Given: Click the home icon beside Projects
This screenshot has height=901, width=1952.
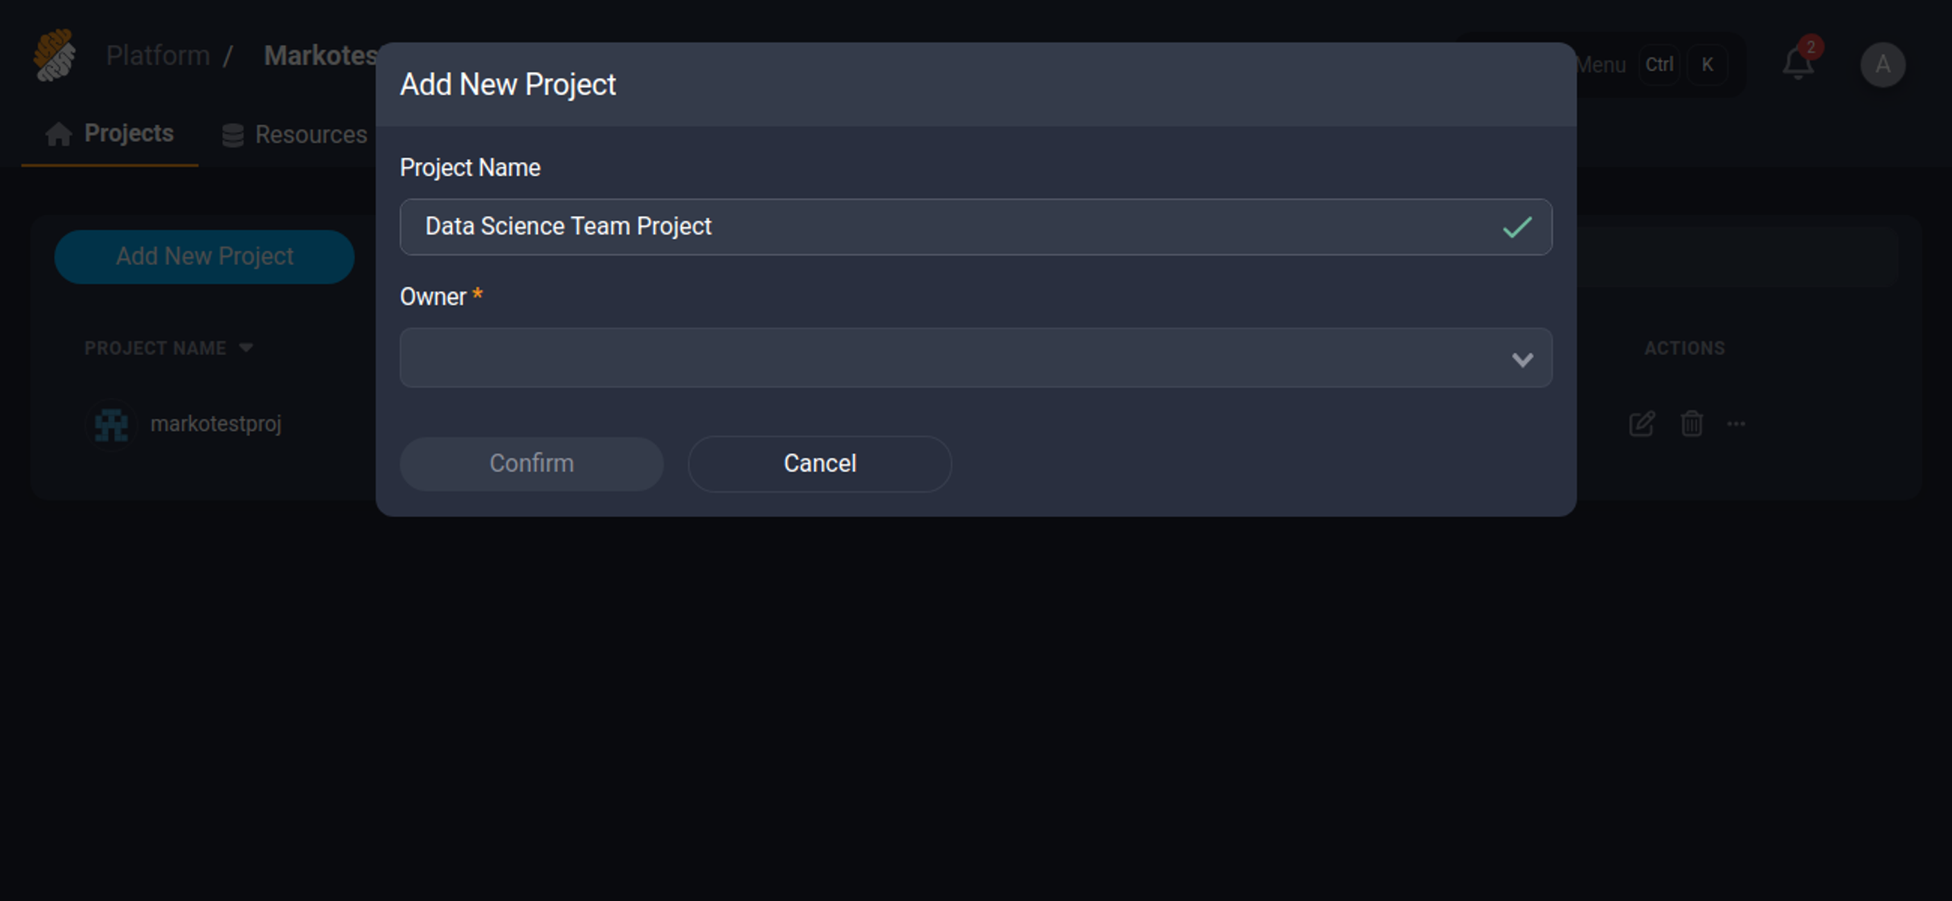Looking at the screenshot, I should coord(58,134).
